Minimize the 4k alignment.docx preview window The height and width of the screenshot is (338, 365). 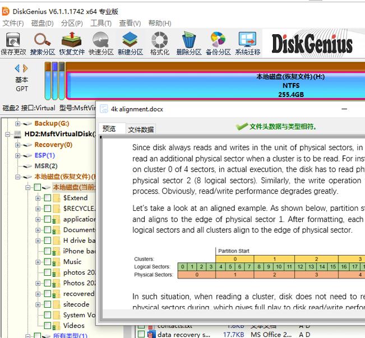(x=344, y=109)
